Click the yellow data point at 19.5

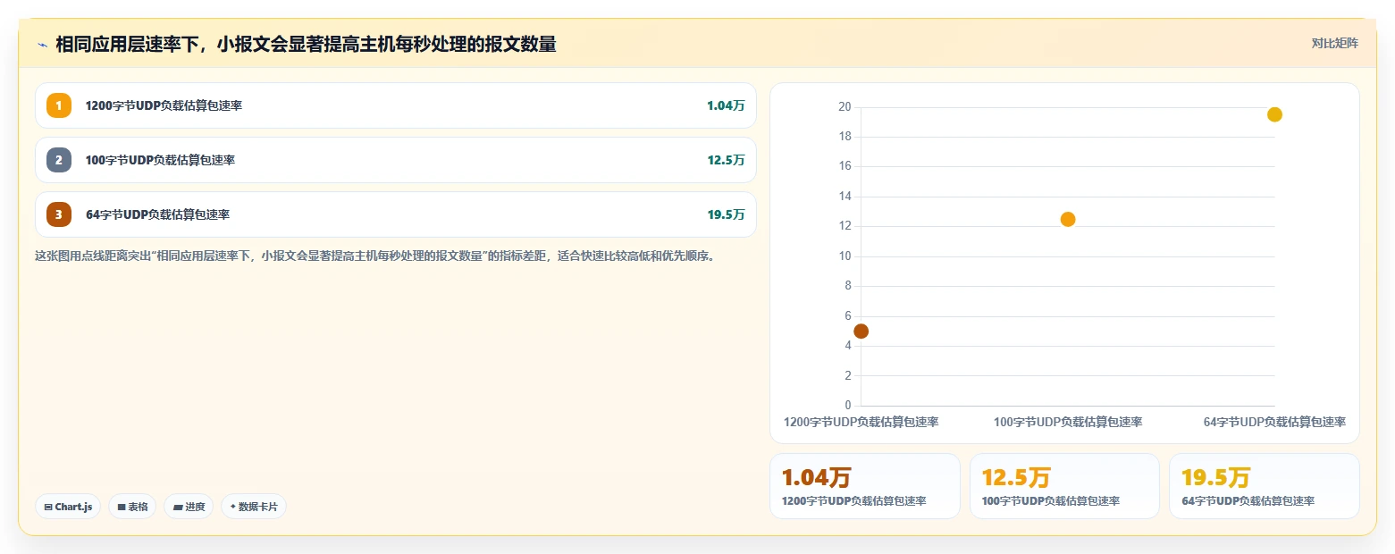pyautogui.click(x=1275, y=114)
